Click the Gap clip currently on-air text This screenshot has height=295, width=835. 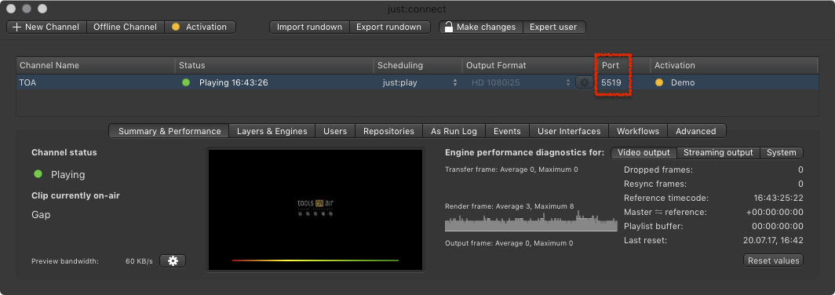[x=41, y=215]
